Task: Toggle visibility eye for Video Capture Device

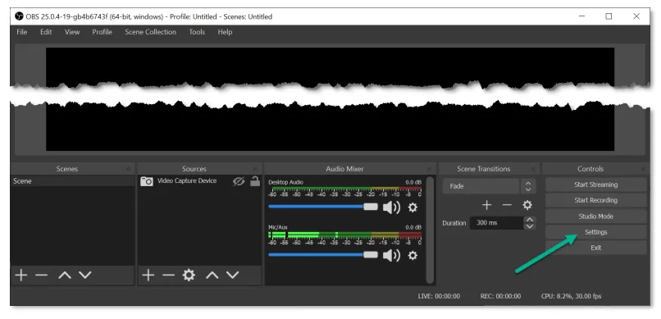Action: point(239,181)
